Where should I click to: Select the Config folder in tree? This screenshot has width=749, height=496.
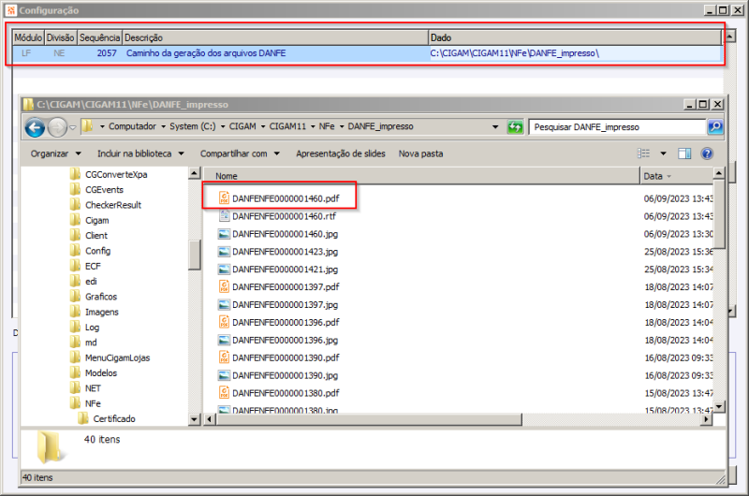click(90, 251)
